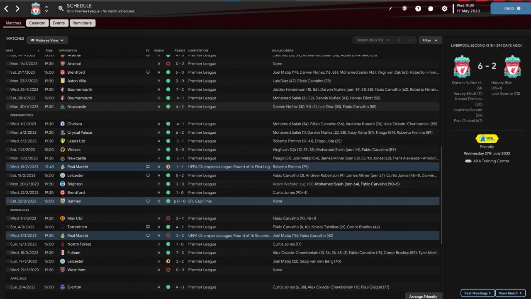The width and height of the screenshot is (531, 299).
Task: Sort fixtures by the Date column header
Action: [x=9, y=51]
